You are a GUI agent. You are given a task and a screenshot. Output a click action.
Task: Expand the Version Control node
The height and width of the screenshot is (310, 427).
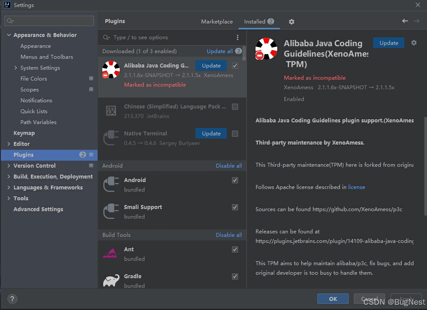tap(9, 165)
